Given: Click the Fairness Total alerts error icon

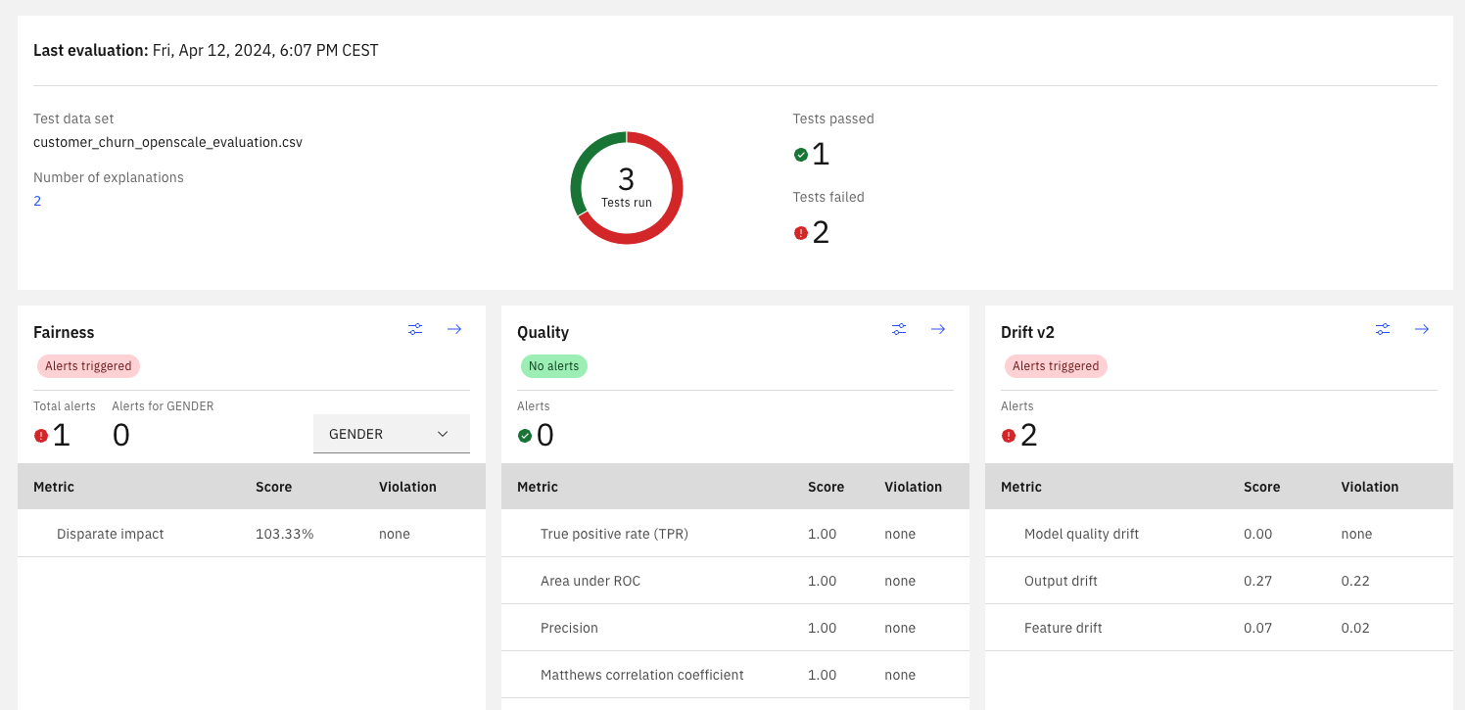Looking at the screenshot, I should coord(41,436).
